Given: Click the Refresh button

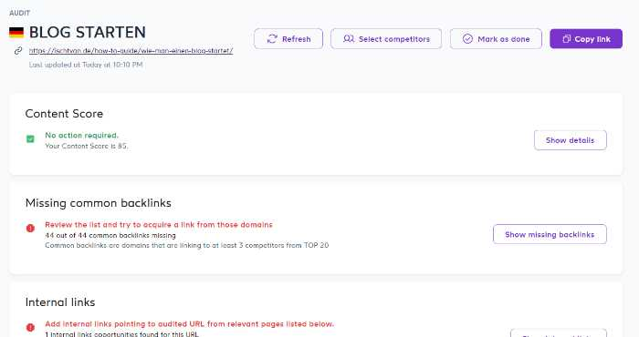Looking at the screenshot, I should click(x=288, y=39).
